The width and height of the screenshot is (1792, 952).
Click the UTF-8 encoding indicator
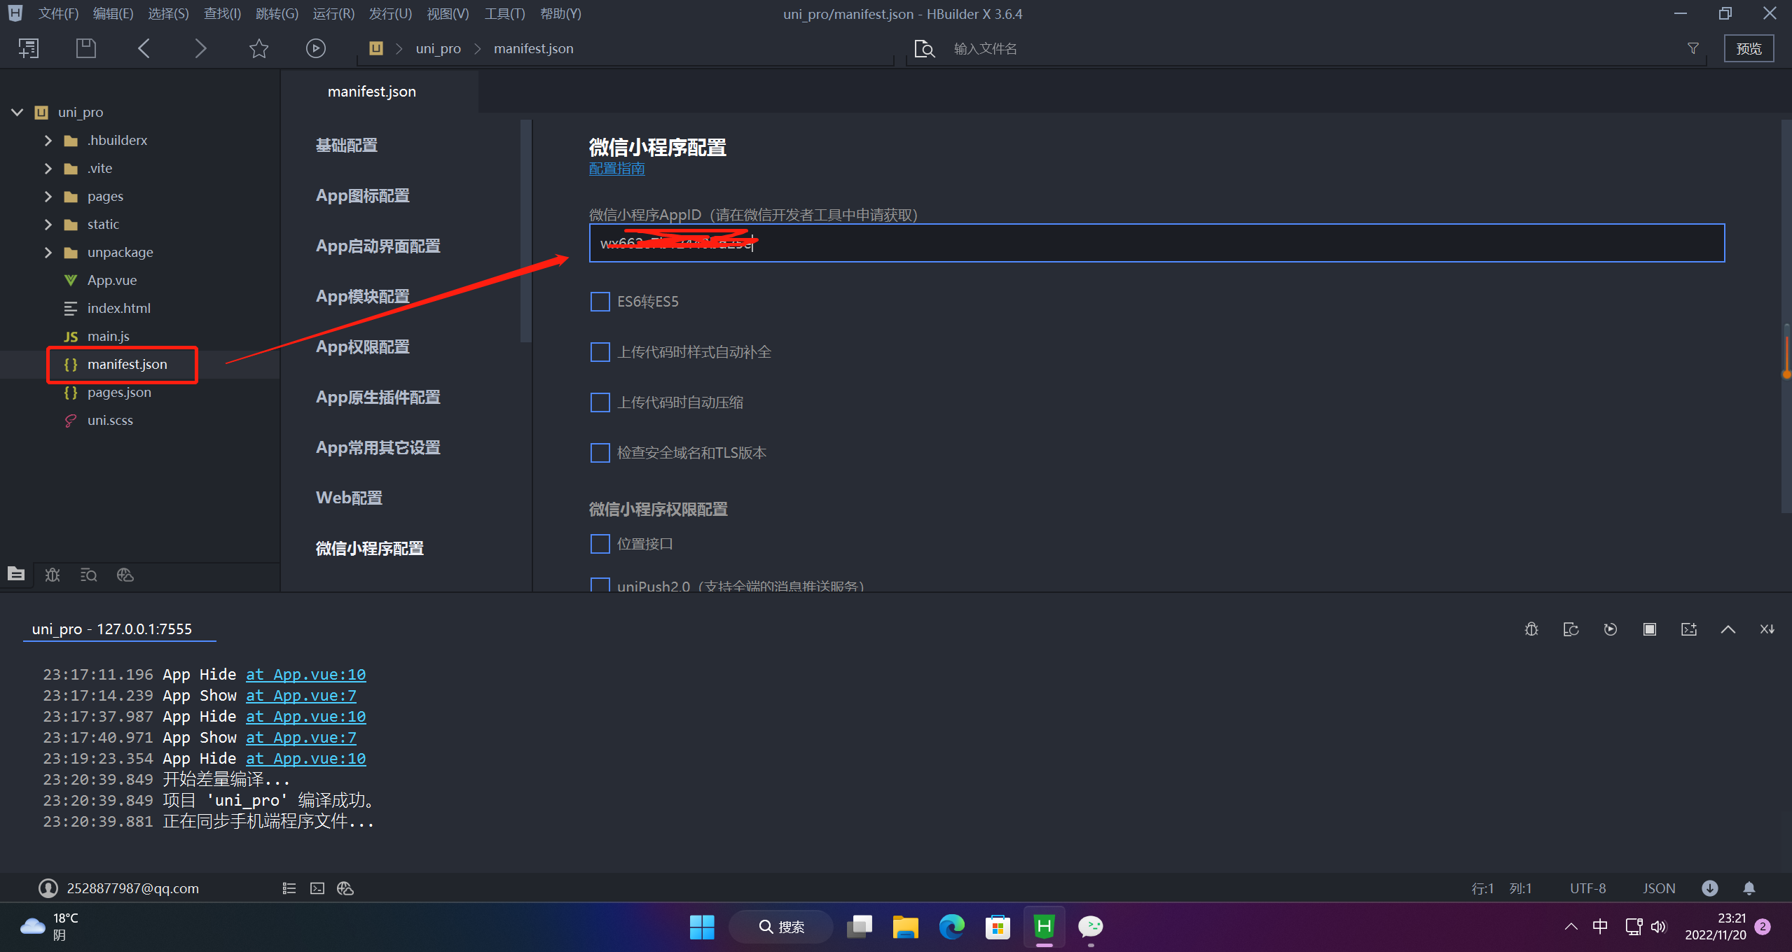[x=1587, y=888]
